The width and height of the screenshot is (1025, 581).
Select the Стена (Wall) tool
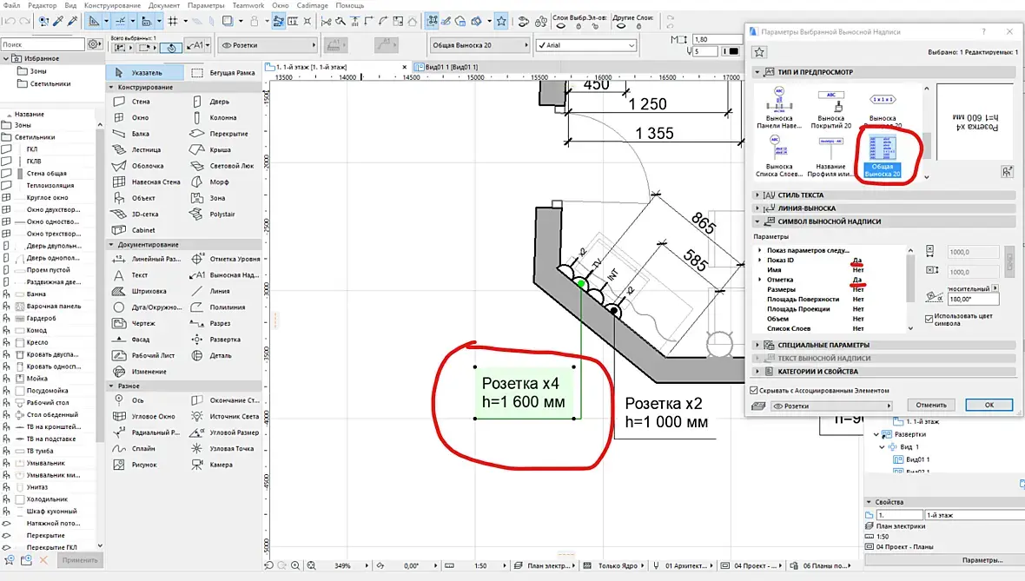(x=139, y=102)
